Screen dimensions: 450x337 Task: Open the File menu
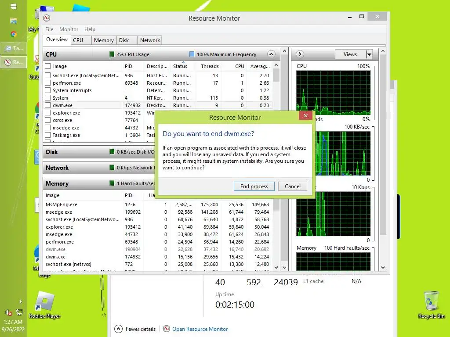point(49,29)
